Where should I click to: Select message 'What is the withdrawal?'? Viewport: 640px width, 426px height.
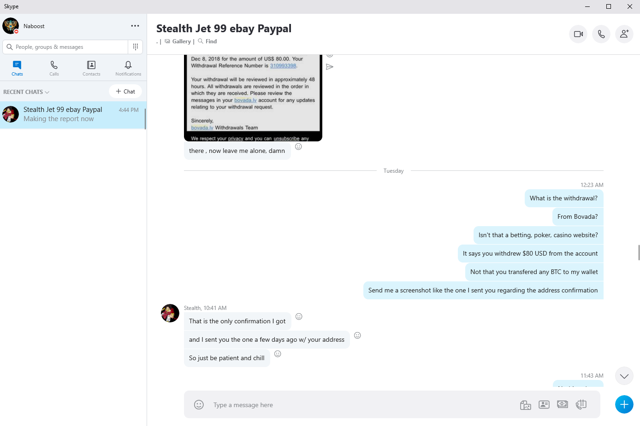coord(563,198)
